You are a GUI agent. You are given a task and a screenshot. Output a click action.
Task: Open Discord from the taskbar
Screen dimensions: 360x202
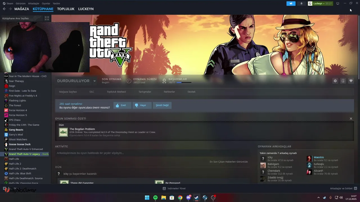(188, 198)
